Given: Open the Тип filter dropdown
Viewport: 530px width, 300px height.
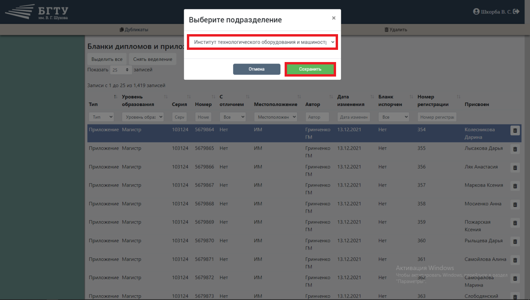Looking at the screenshot, I should pos(101,117).
